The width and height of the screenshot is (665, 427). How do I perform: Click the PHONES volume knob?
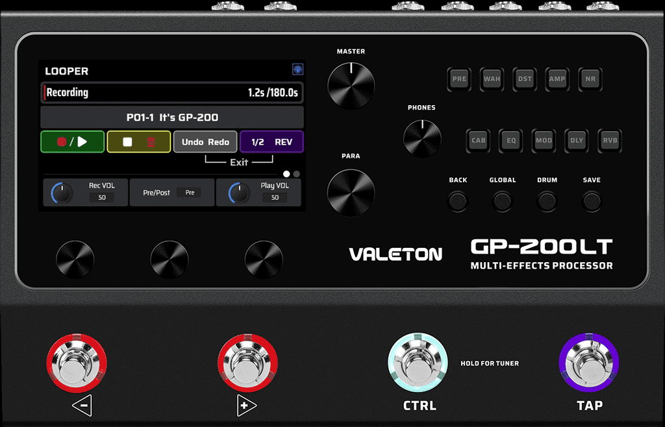tap(422, 138)
